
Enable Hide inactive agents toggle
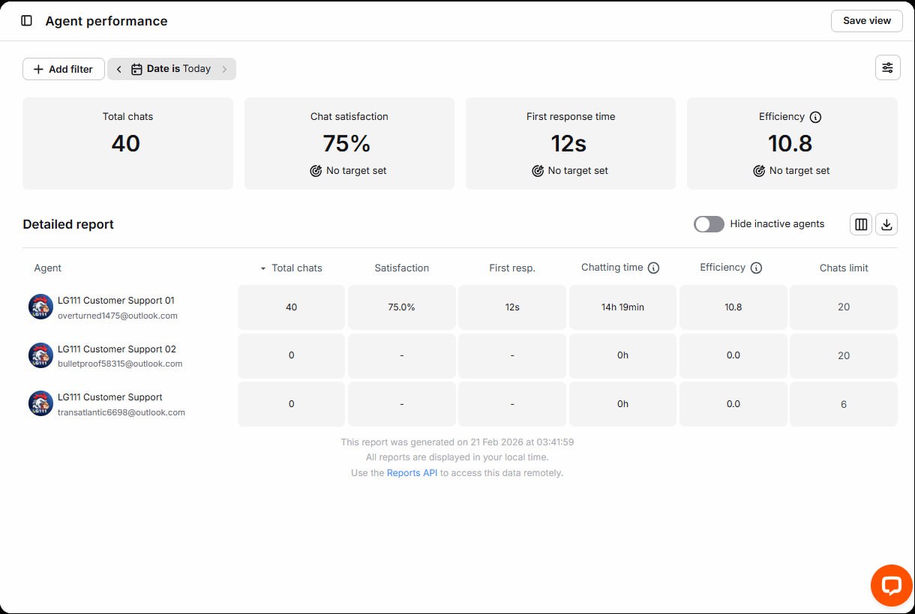point(709,224)
